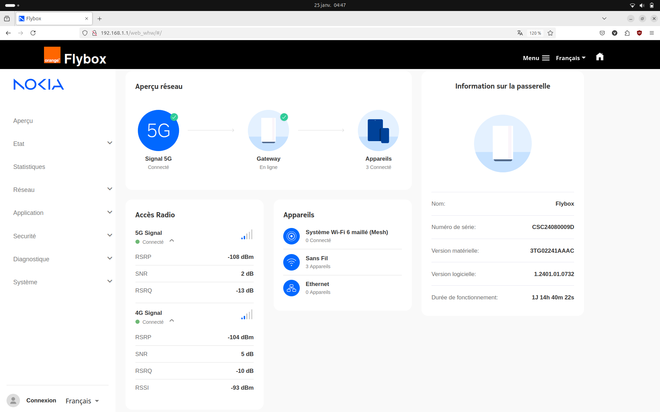Screen dimensions: 660x412
Task: Click the Menu label in header
Action: click(x=531, y=58)
